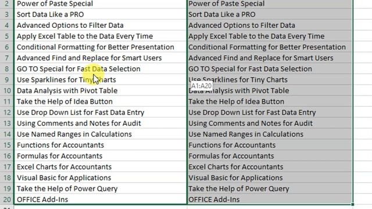Click unshaded cell 'Use Sparklines for Tiny Charts'
Image resolution: width=372 pixels, height=209 pixels.
pyautogui.click(x=101, y=80)
